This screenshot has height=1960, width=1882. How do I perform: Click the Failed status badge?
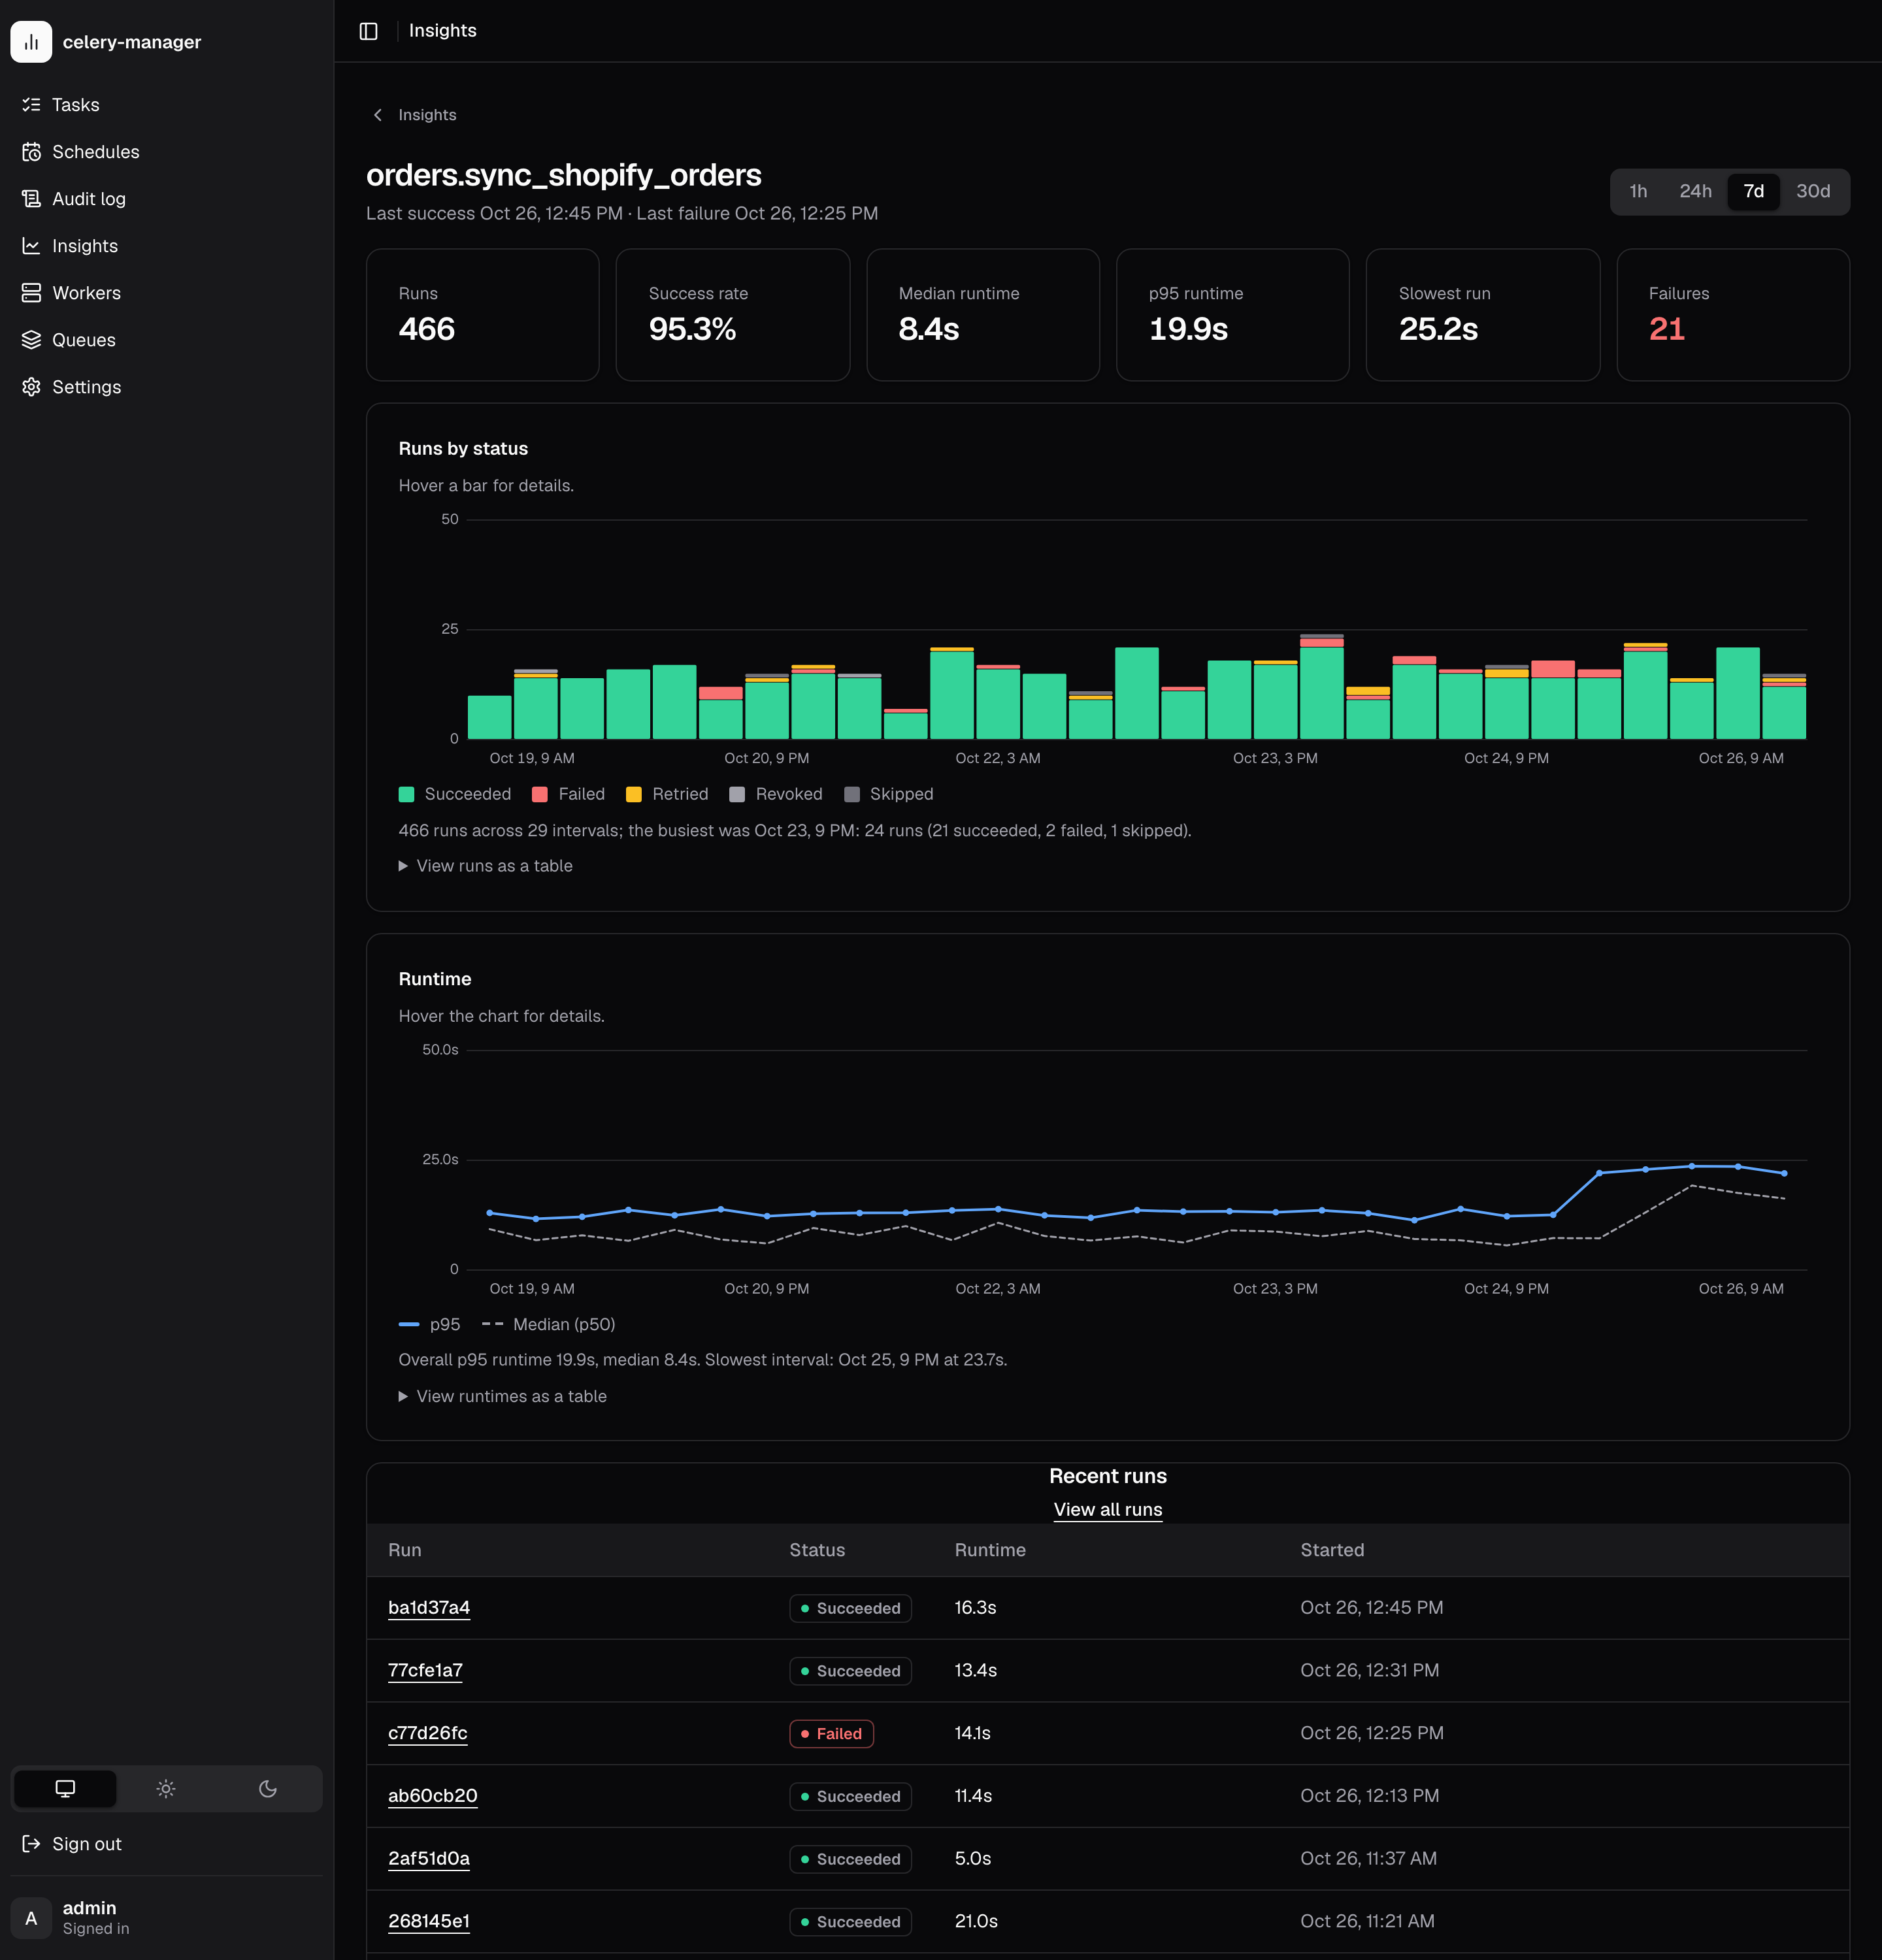coord(831,1733)
